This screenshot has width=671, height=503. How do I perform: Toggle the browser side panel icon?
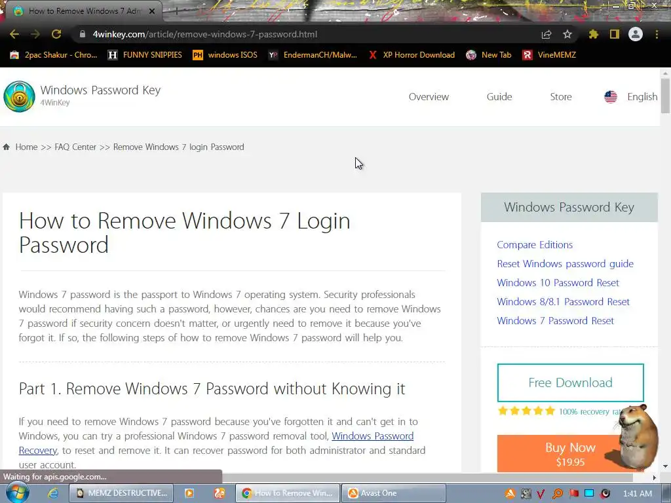[x=615, y=34]
